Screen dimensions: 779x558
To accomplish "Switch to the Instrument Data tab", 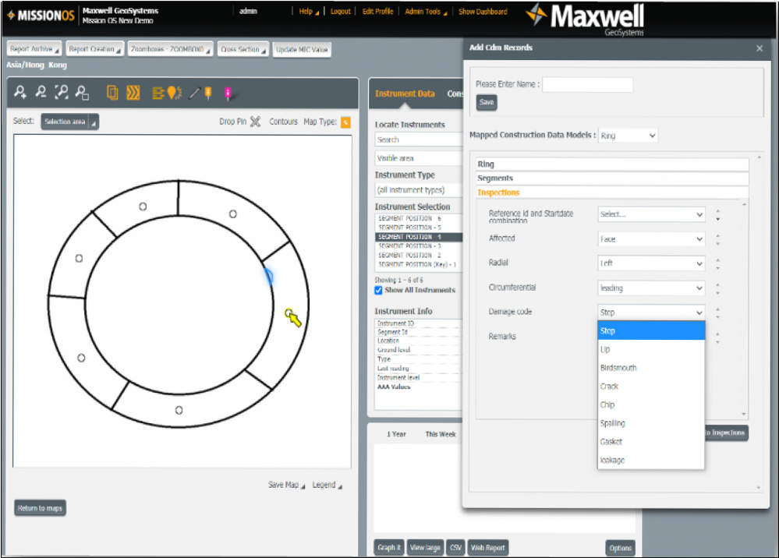I will 405,94.
